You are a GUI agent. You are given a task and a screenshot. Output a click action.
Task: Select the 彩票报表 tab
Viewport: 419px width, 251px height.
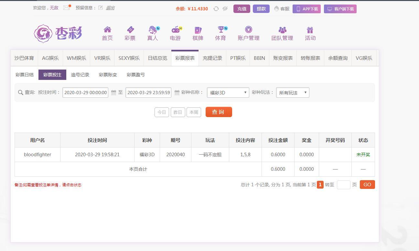185,58
